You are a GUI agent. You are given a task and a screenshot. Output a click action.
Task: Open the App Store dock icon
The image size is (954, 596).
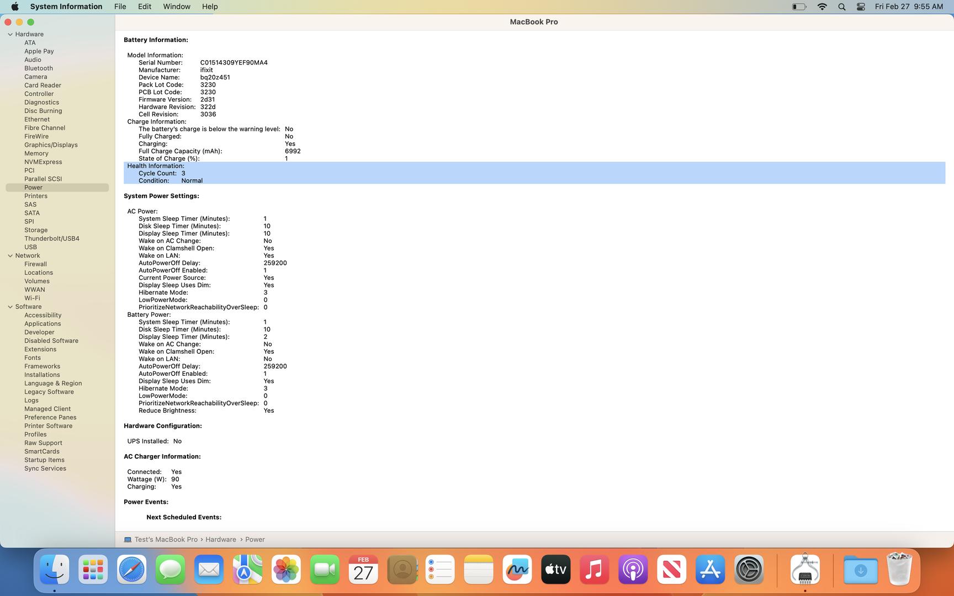pyautogui.click(x=710, y=570)
